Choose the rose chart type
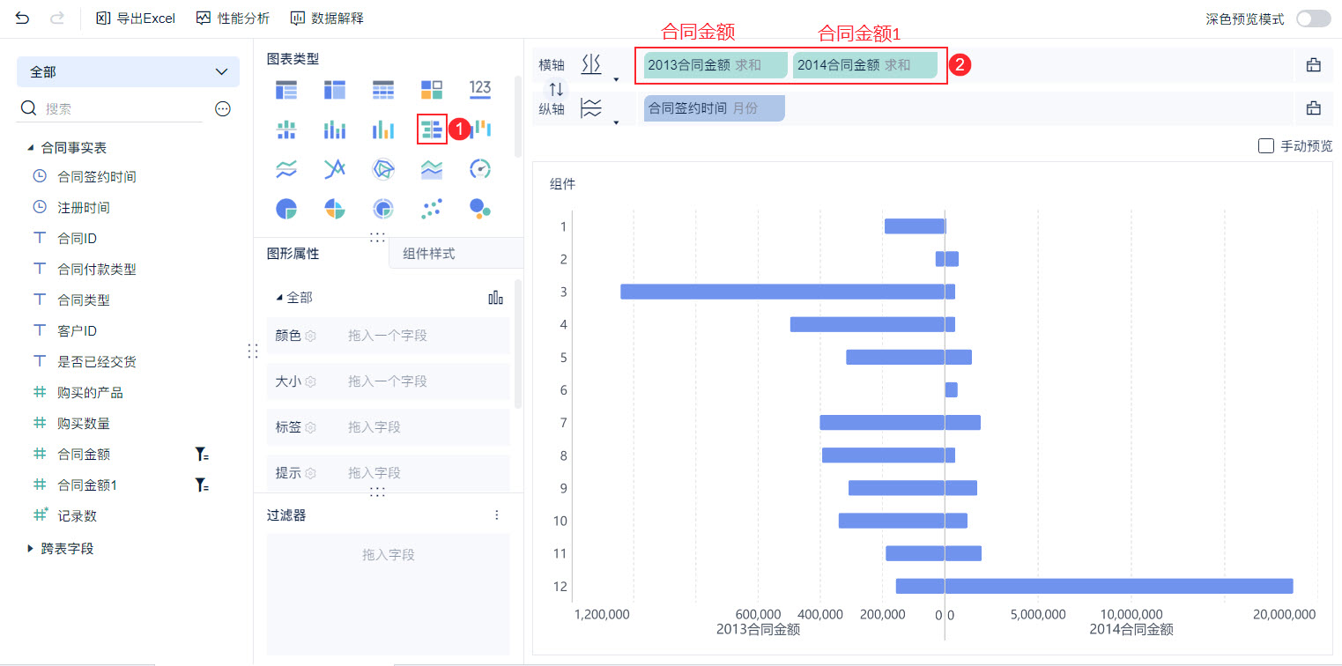The width and height of the screenshot is (1342, 666). 335,209
